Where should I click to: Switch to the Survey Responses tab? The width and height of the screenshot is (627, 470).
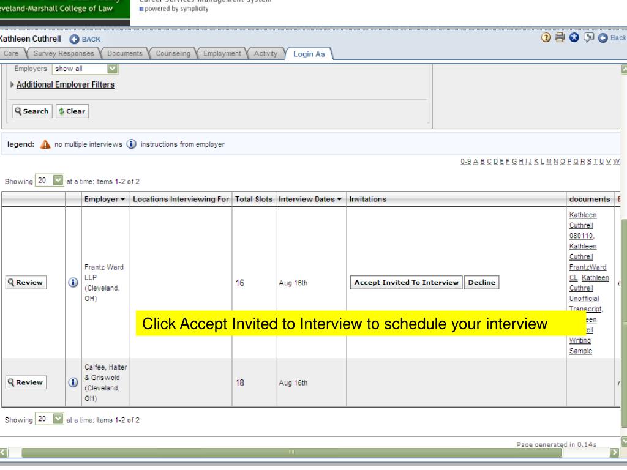[x=64, y=54]
